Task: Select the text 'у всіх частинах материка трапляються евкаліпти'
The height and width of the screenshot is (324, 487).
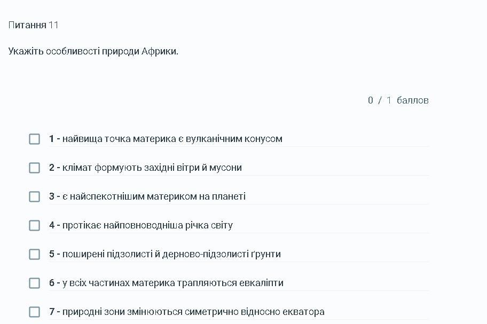Action: click(x=172, y=283)
